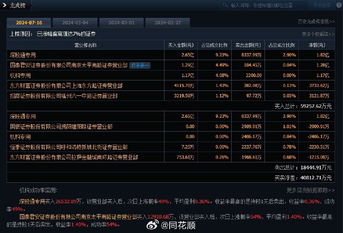Open the 2024-02-27 date tab
This screenshot has height=233, width=343.
point(168,23)
